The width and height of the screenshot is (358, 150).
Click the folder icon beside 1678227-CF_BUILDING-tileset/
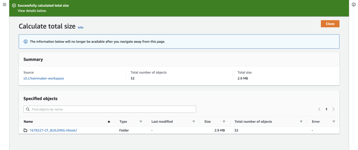(x=25, y=130)
